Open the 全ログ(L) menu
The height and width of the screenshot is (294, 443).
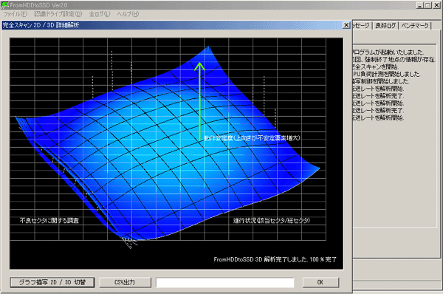pyautogui.click(x=100, y=14)
